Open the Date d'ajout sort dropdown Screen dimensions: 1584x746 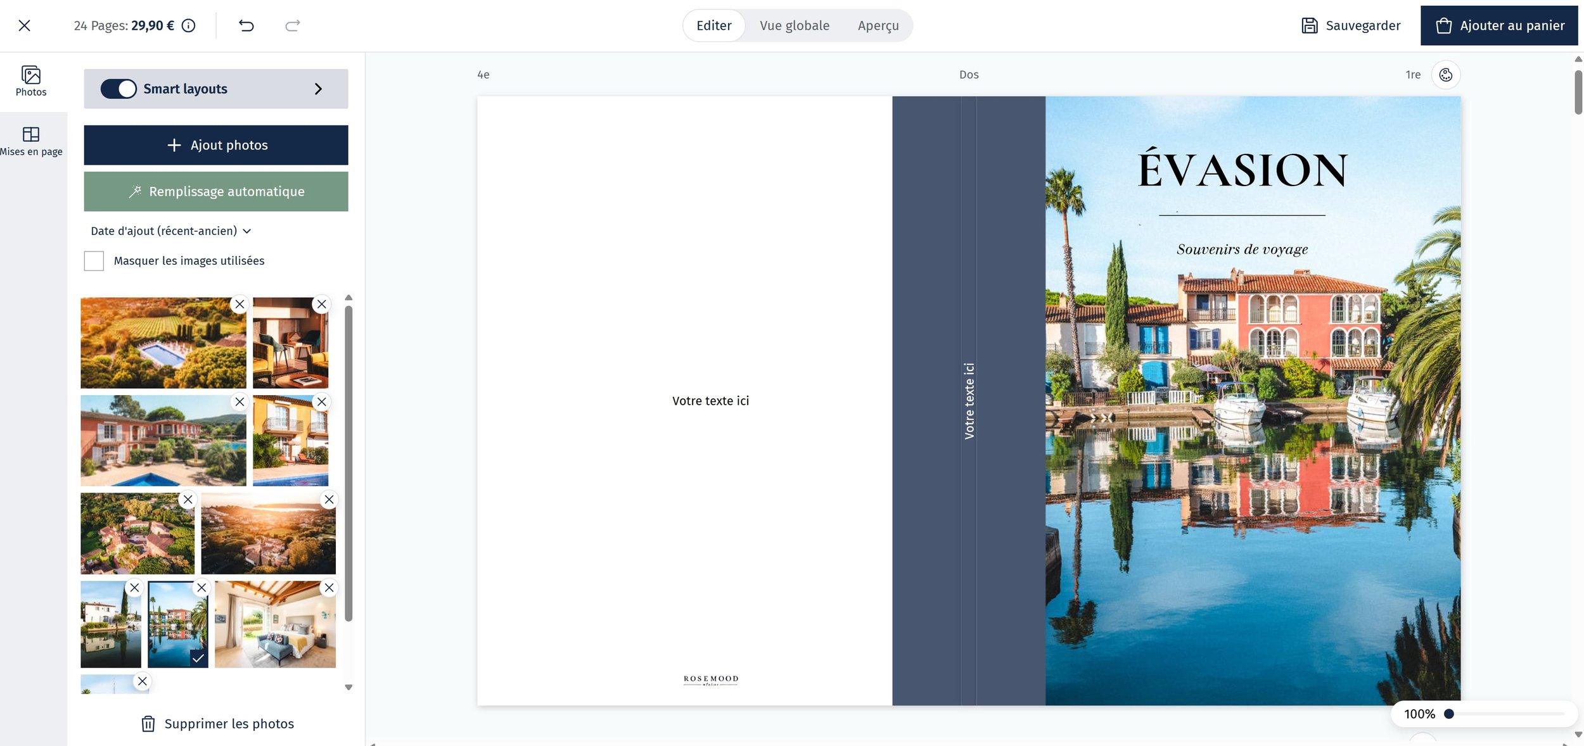point(170,231)
